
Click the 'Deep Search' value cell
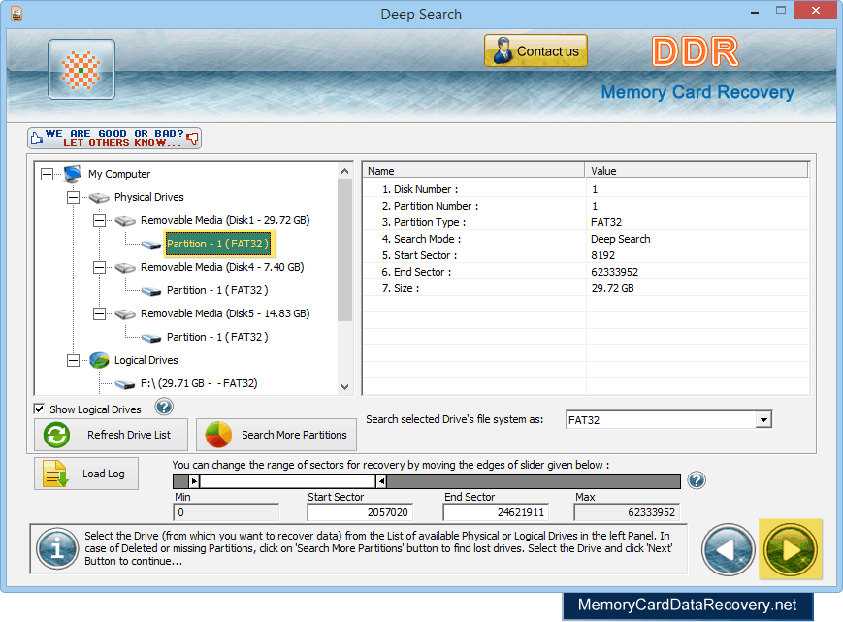[621, 239]
